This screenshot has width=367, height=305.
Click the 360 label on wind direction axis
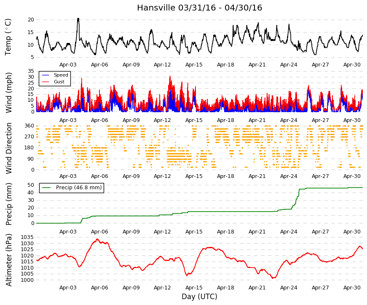(x=29, y=126)
